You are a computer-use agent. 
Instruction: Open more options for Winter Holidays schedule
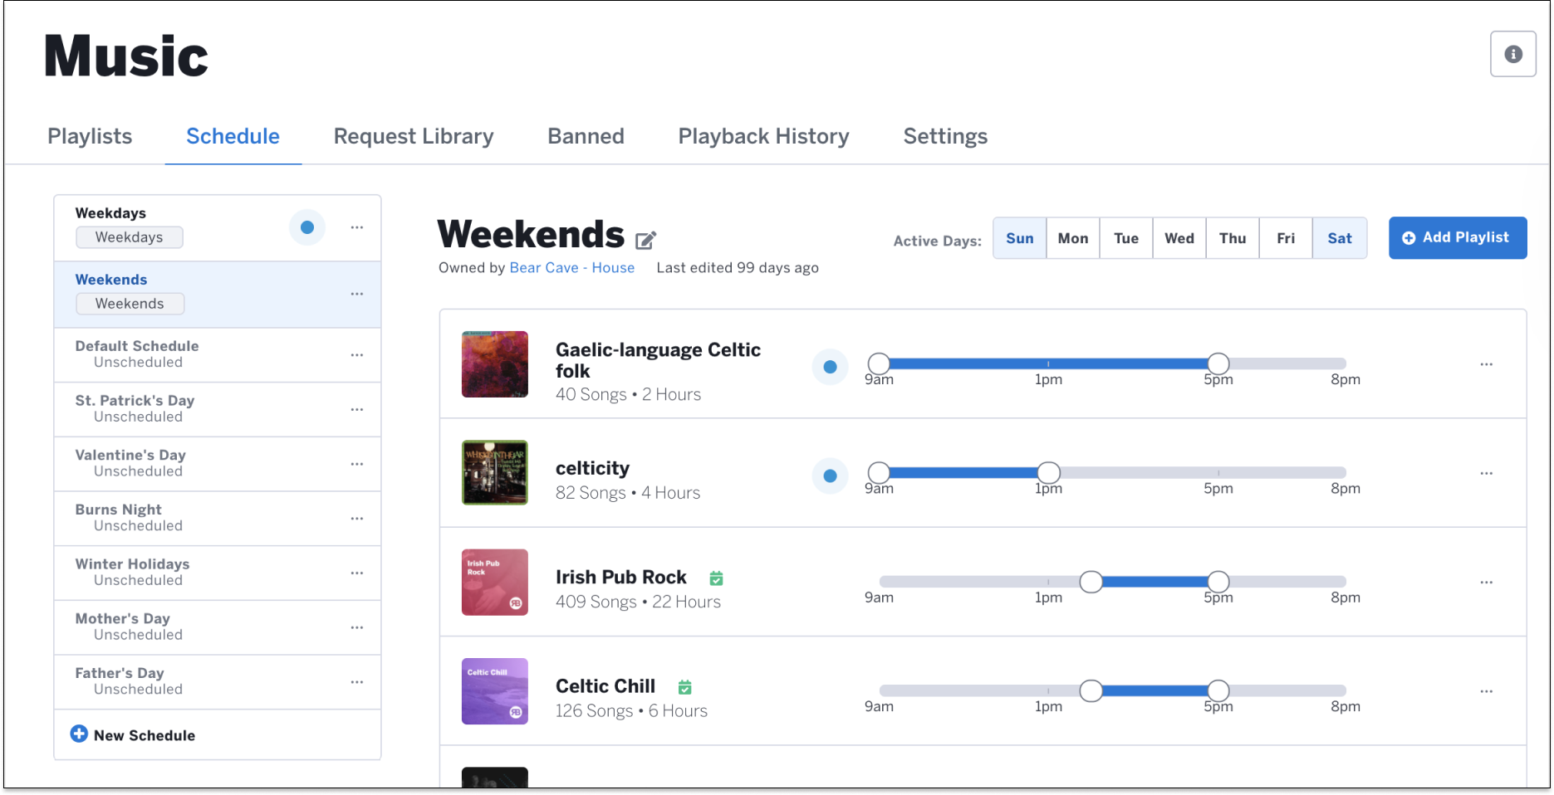point(357,573)
